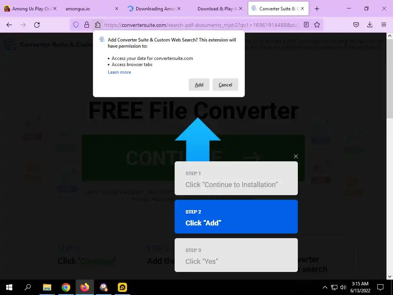The height and width of the screenshot is (295, 393).
Task: Open network status in system tray
Action: pos(334,287)
